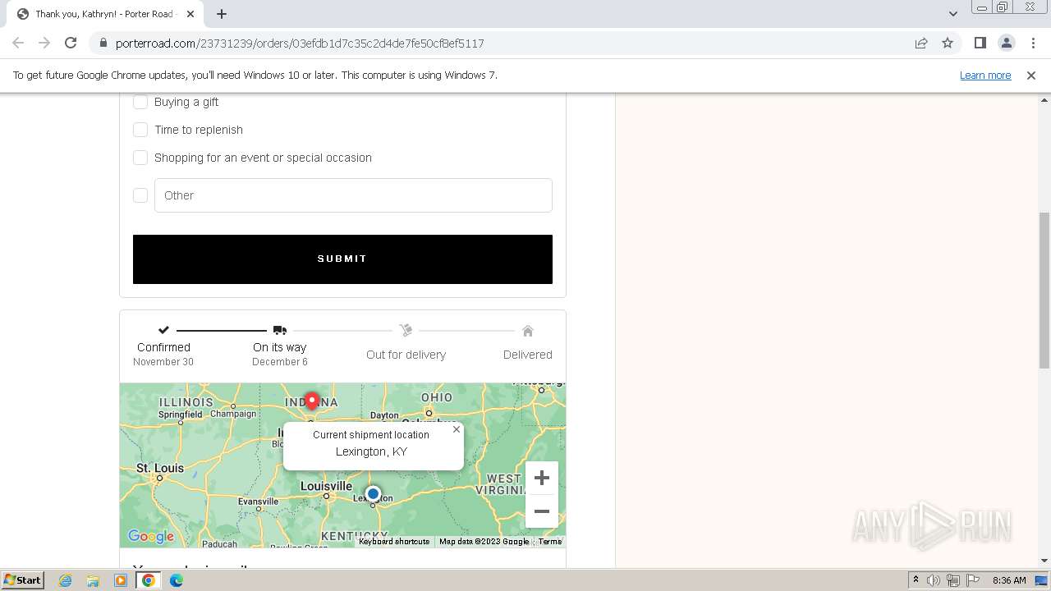Zoom in on the map
This screenshot has width=1051, height=591.
(x=542, y=478)
